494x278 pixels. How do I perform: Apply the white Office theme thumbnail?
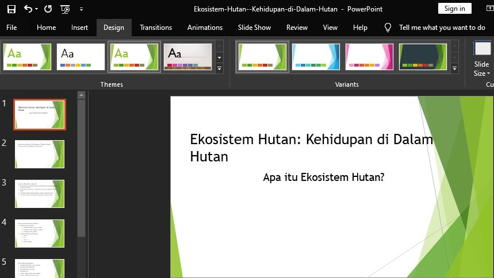point(81,56)
